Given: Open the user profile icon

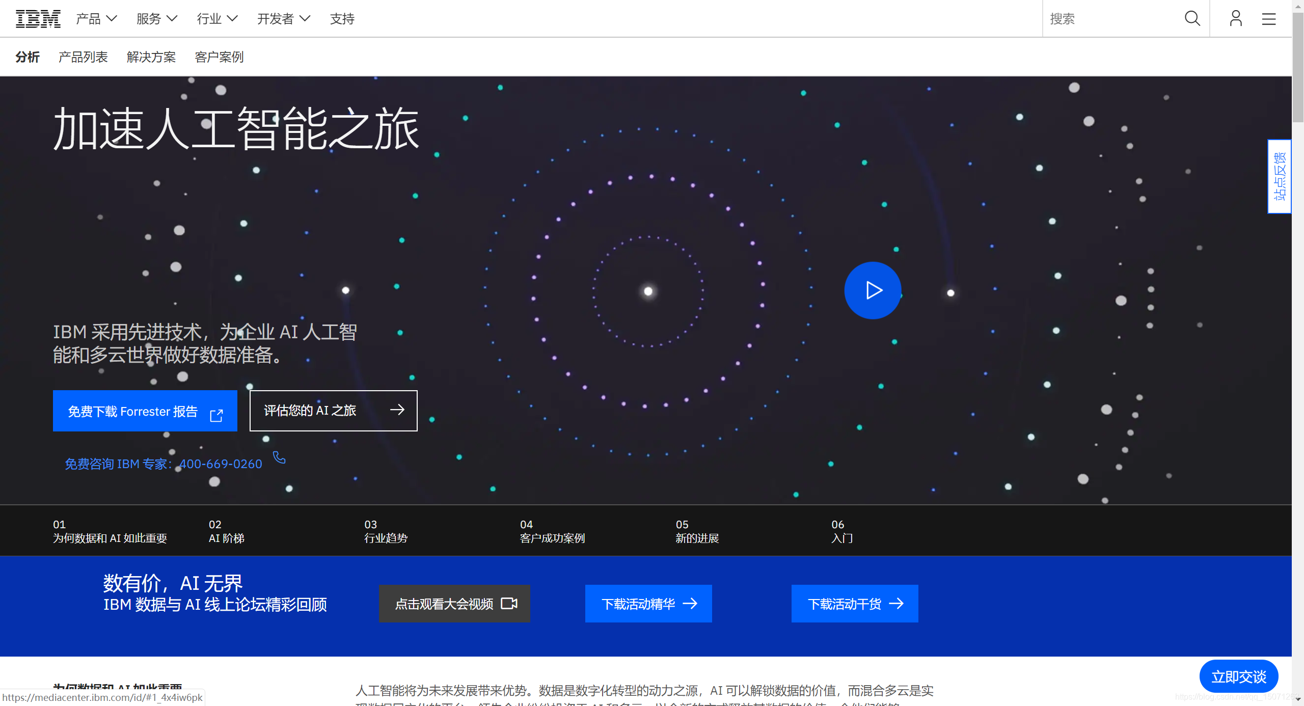Looking at the screenshot, I should 1235,19.
